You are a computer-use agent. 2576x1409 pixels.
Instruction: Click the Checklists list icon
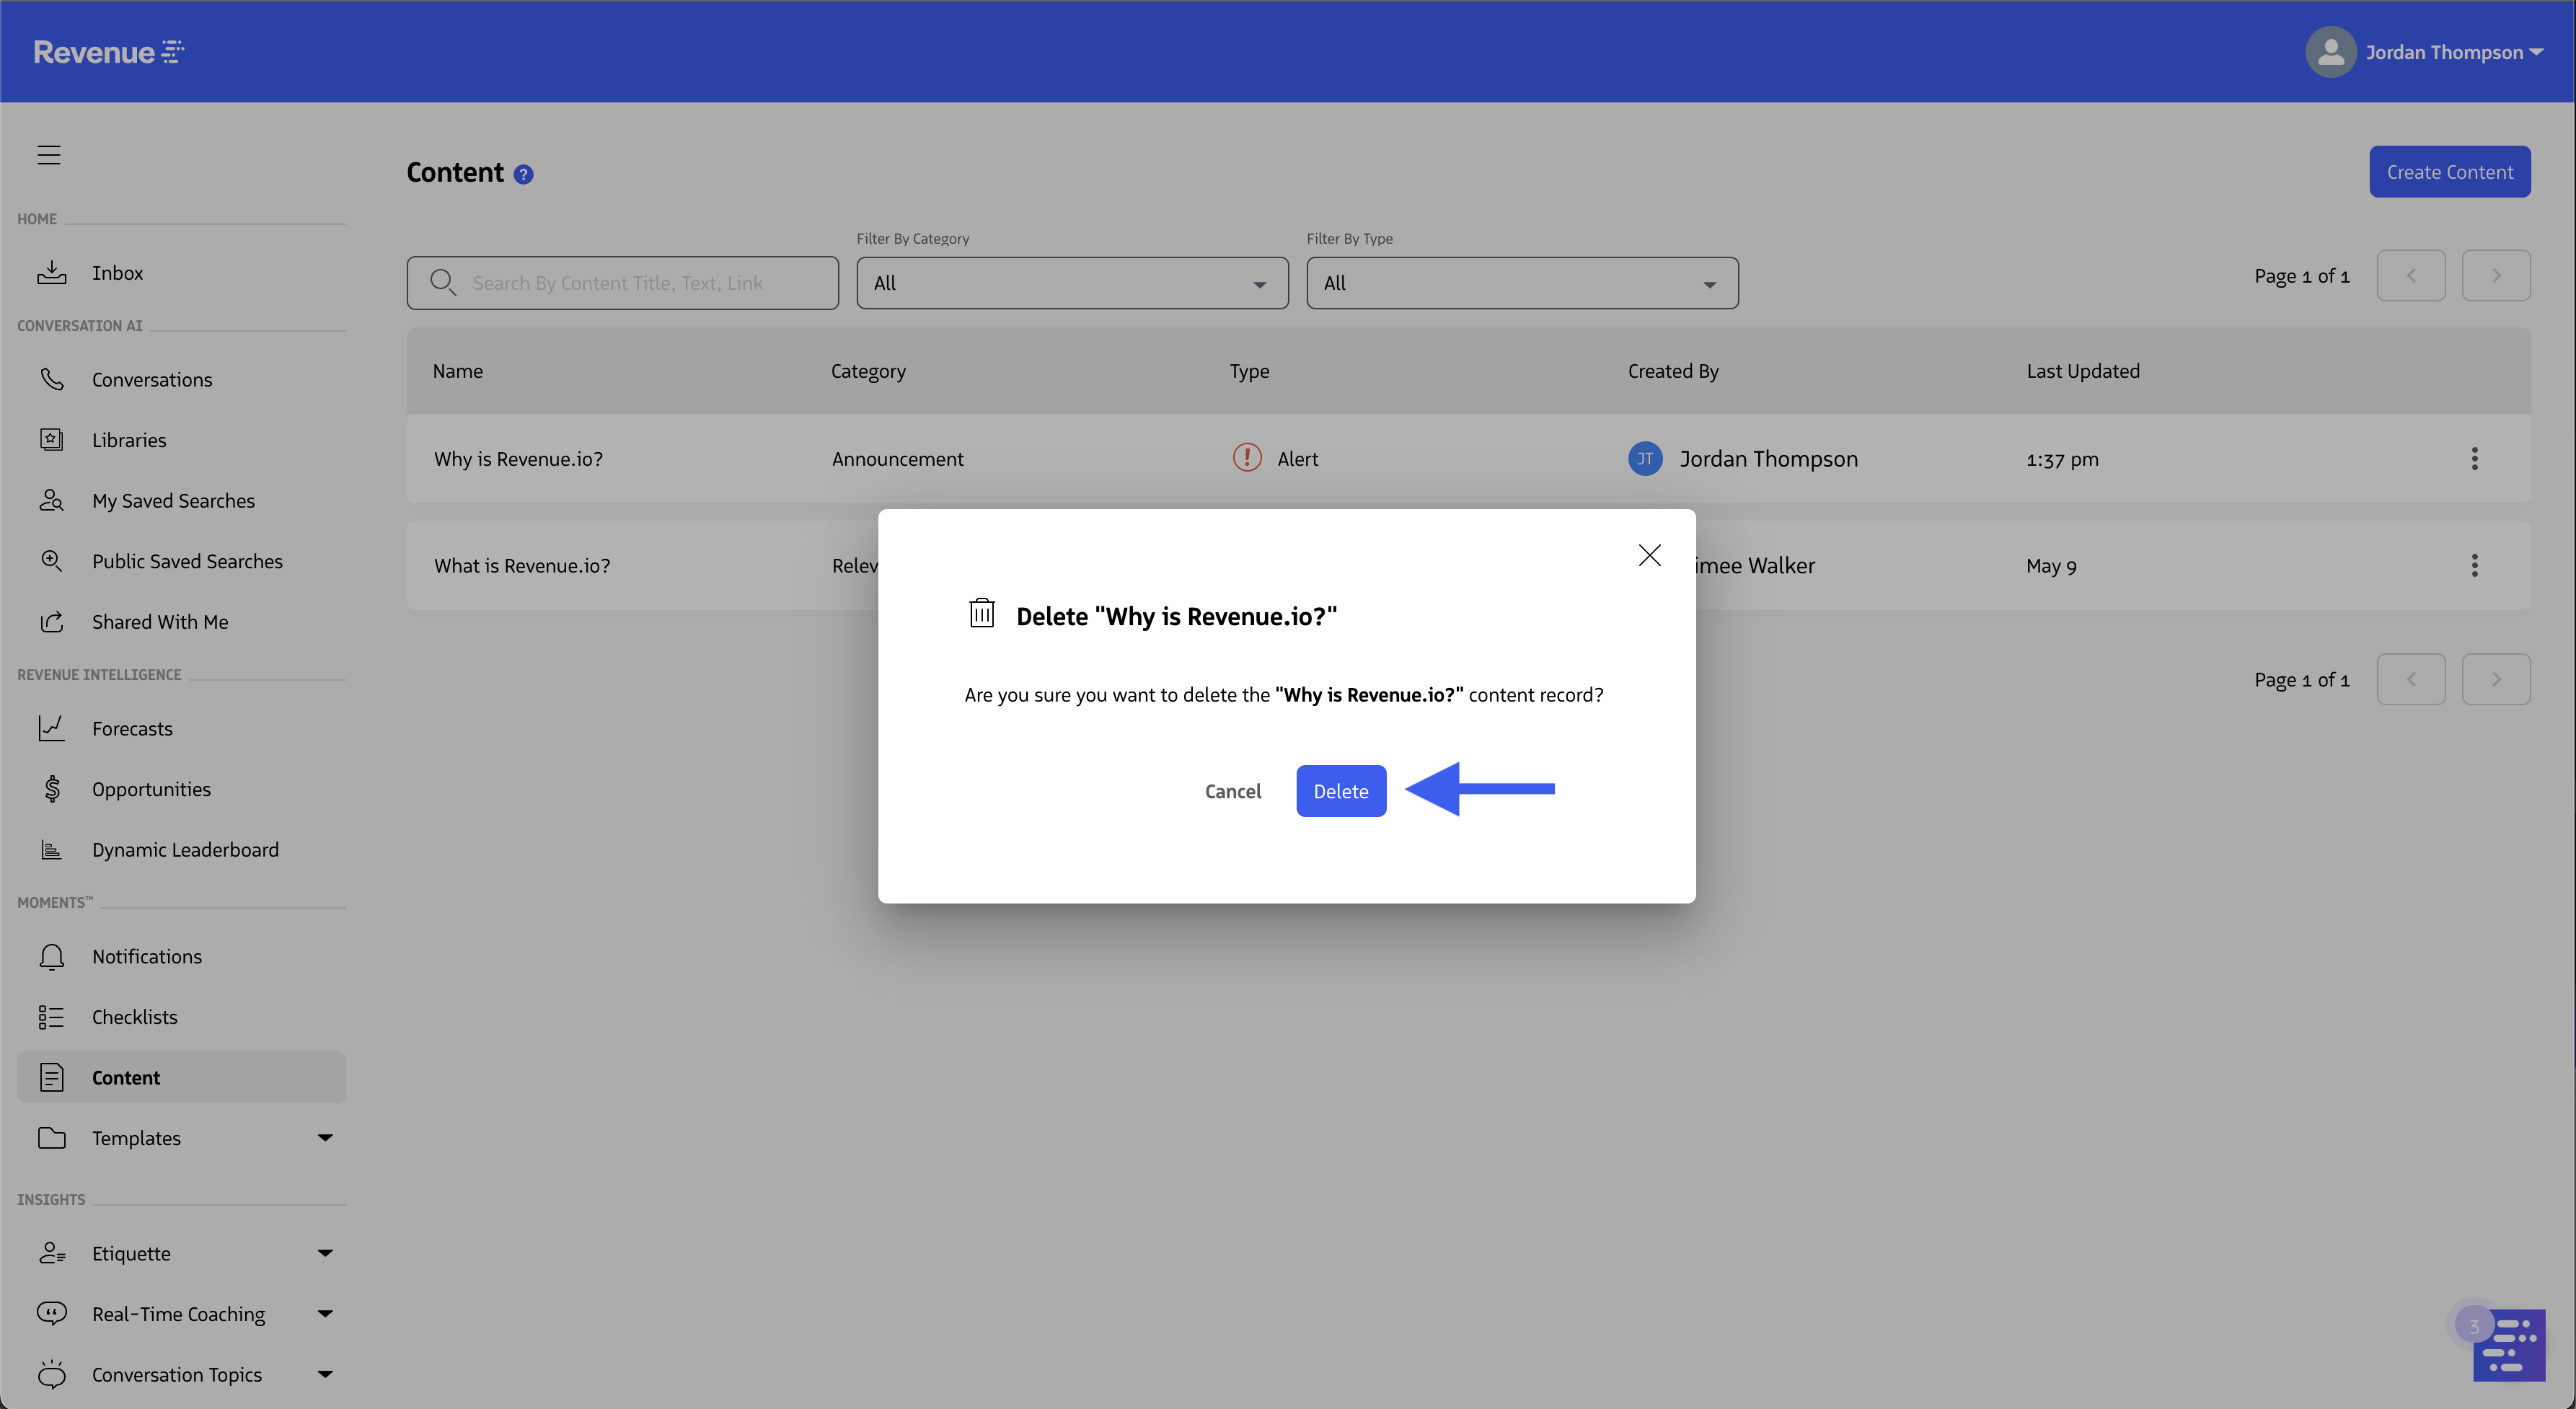pos(52,1016)
